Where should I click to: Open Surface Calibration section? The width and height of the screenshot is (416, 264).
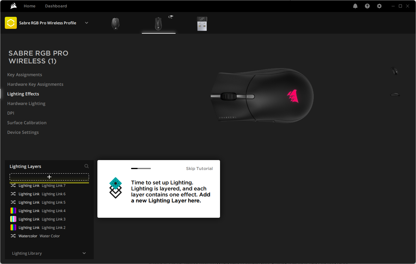[27, 123]
